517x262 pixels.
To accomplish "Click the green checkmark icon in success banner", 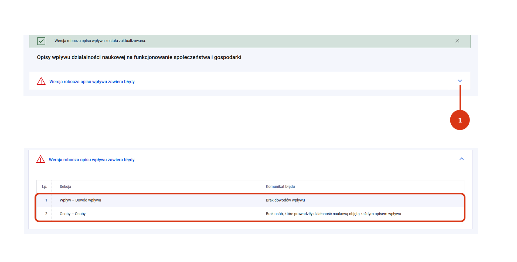I will [41, 41].
